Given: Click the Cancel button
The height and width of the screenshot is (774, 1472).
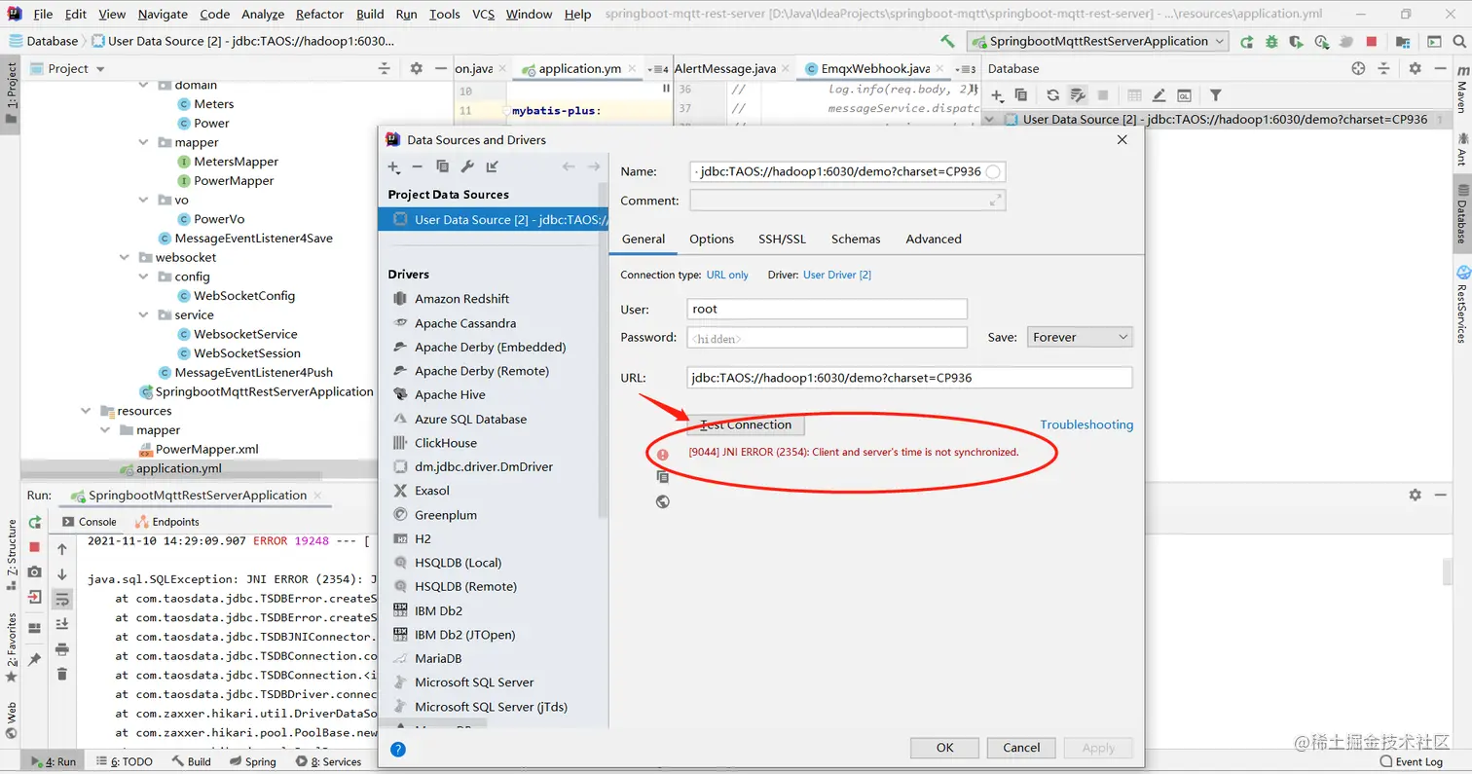Looking at the screenshot, I should click(1021, 748).
